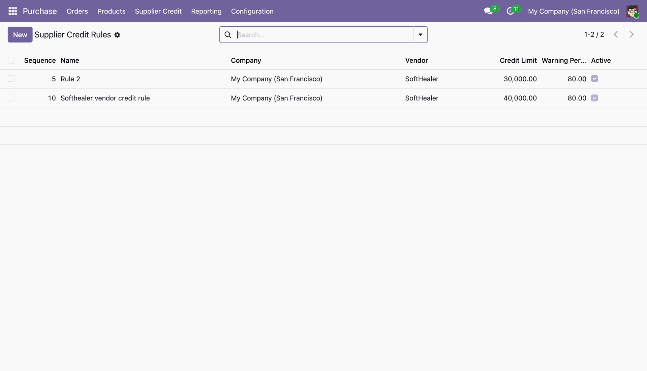The height and width of the screenshot is (371, 647).
Task: Click the New button
Action: [20, 35]
